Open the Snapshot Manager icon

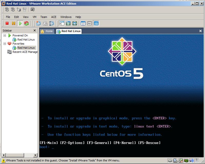point(52,23)
